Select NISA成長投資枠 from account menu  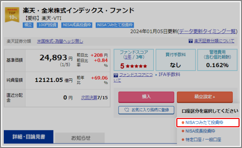pos(200,131)
